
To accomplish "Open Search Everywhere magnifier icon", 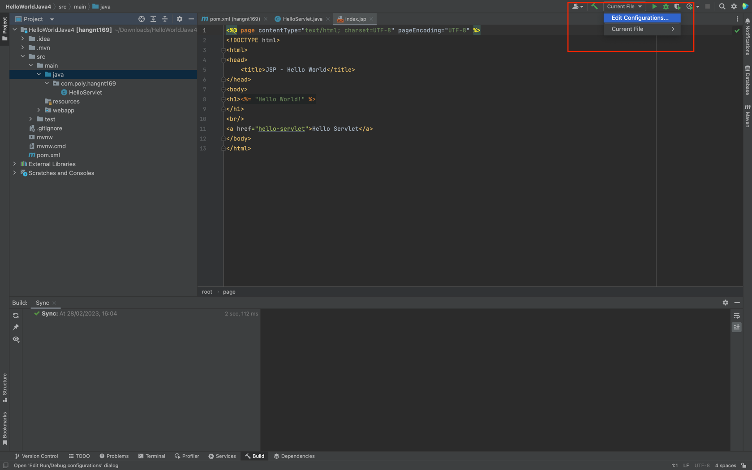I will (x=722, y=7).
